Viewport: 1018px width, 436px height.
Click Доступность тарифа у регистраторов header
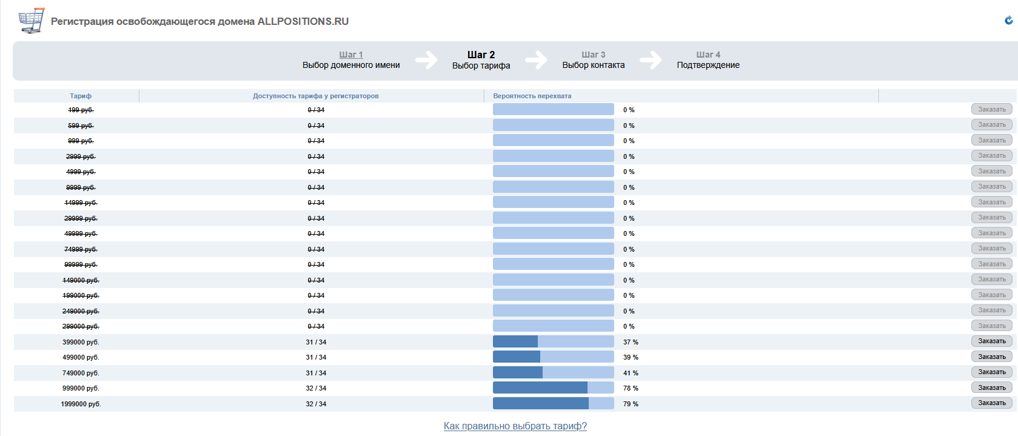pos(315,96)
